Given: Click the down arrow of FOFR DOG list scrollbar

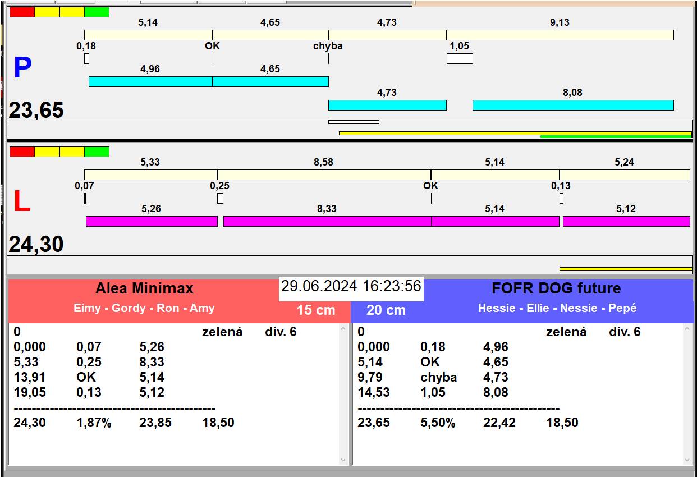Looking at the screenshot, I should [687, 460].
